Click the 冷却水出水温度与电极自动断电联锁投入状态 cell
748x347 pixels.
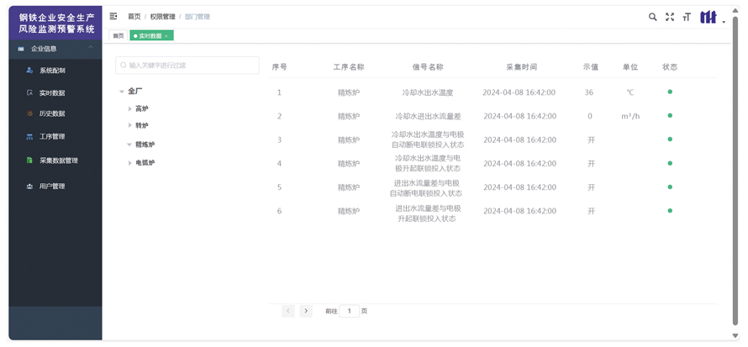pyautogui.click(x=428, y=139)
